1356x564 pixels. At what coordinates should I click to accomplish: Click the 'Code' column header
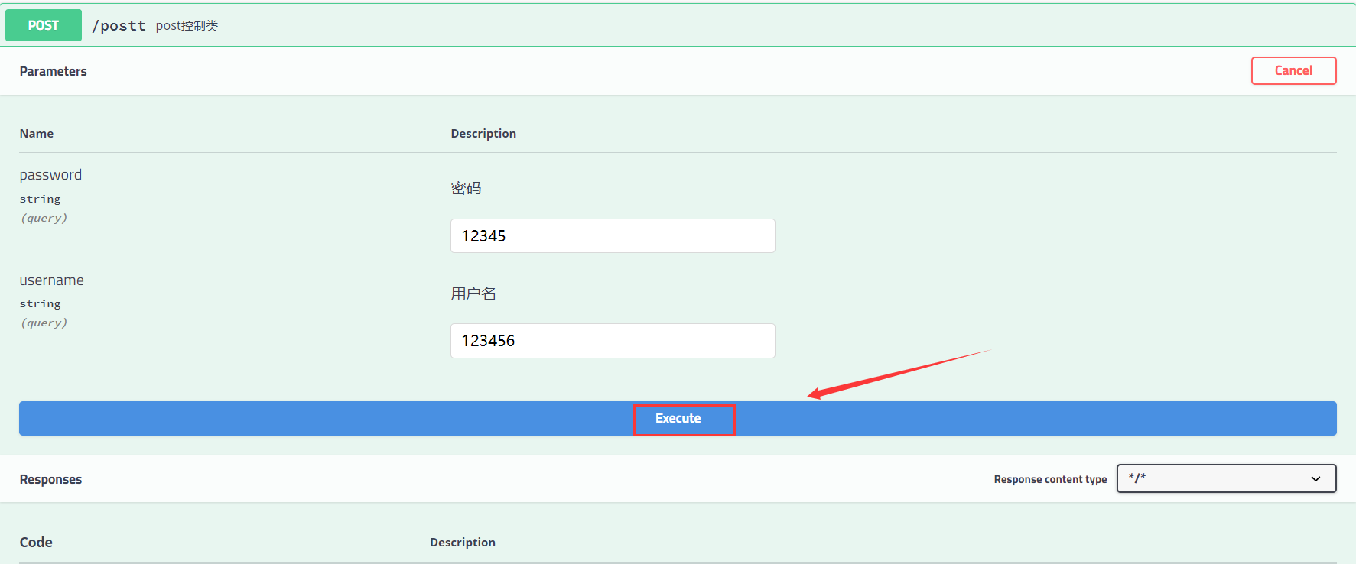[x=36, y=542]
